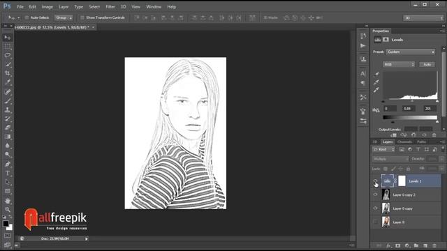The width and height of the screenshot is (447, 251).
Task: Click the Auto button in Levels
Action: (x=427, y=65)
